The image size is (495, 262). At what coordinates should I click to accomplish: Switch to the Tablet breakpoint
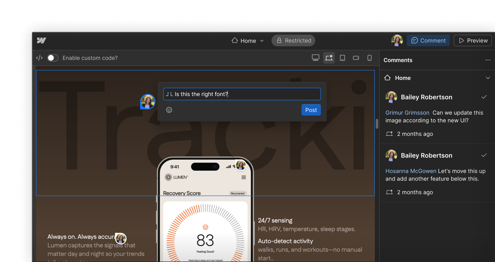(x=342, y=58)
